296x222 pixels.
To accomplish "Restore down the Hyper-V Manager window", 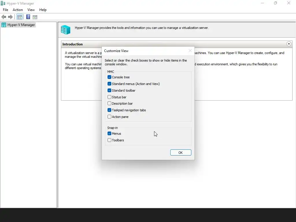I will [x=275, y=3].
